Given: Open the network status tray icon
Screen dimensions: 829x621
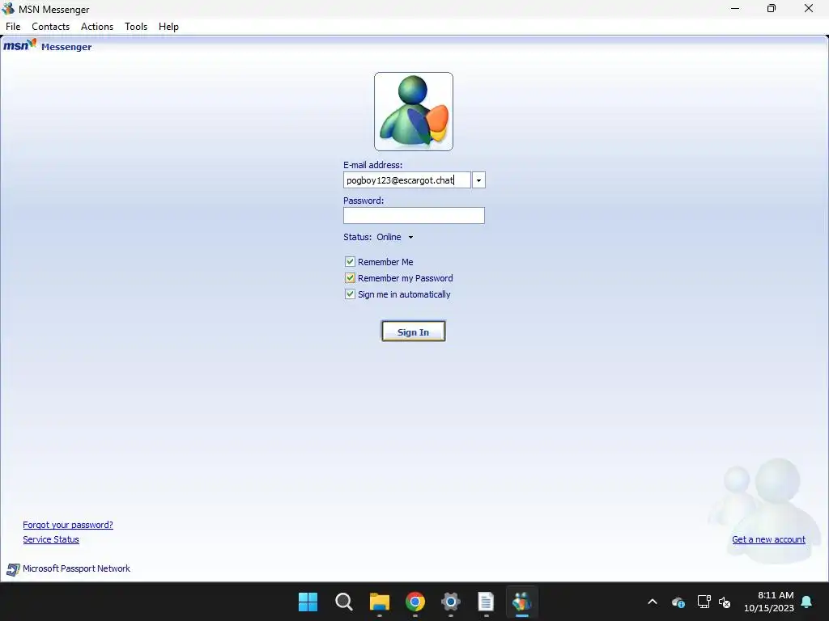Looking at the screenshot, I should click(704, 602).
